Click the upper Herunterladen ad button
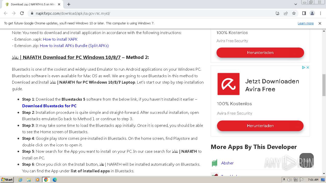The height and width of the screenshot is (183, 326). point(260,53)
